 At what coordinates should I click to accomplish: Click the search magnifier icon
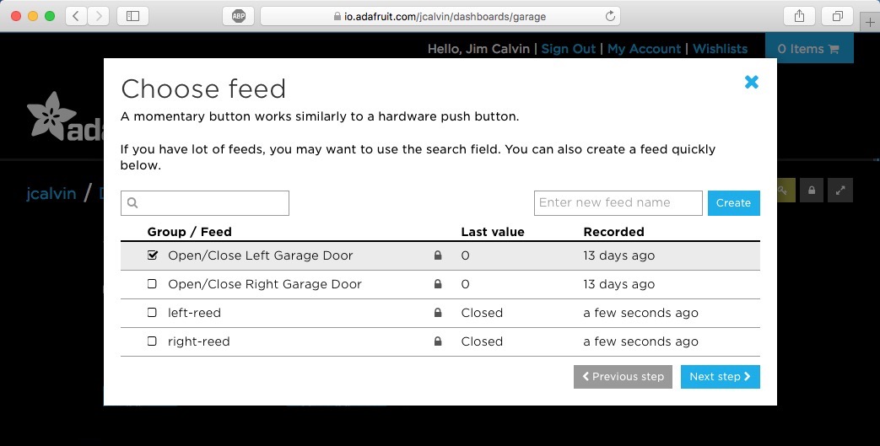[132, 203]
